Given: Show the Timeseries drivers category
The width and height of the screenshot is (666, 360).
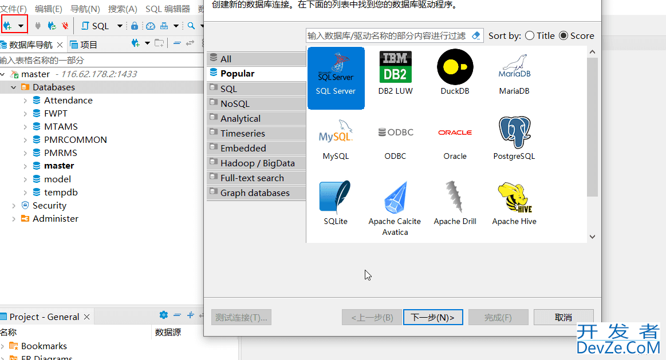Looking at the screenshot, I should (256, 133).
